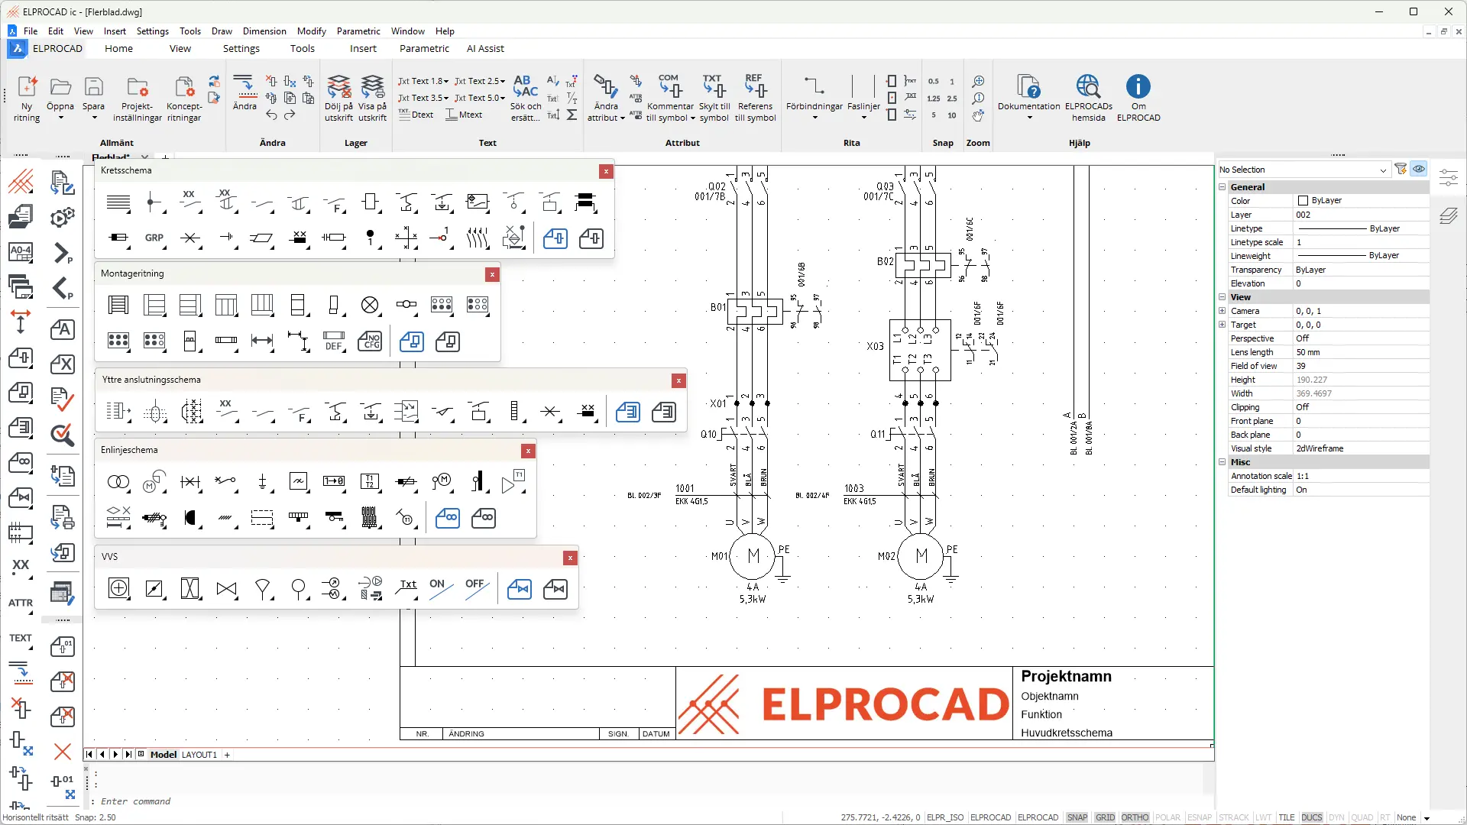Screen dimensions: 1467x825
Task: Expand the Txt Text 2.5 dropdown
Action: pos(503,81)
